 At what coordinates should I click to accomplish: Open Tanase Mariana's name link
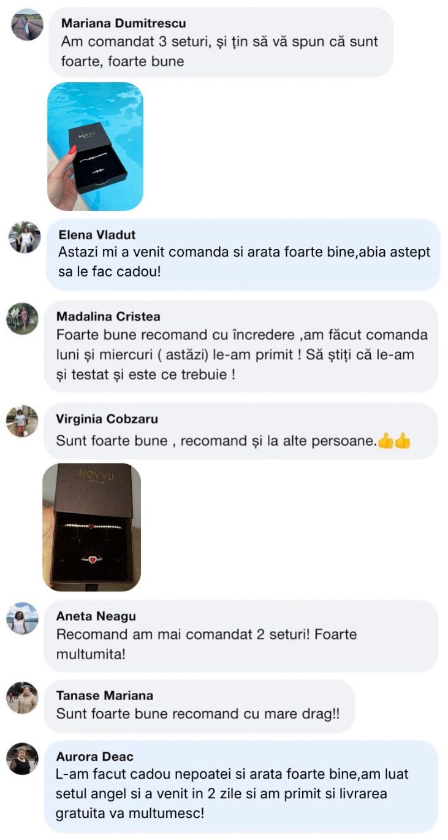coord(104,695)
